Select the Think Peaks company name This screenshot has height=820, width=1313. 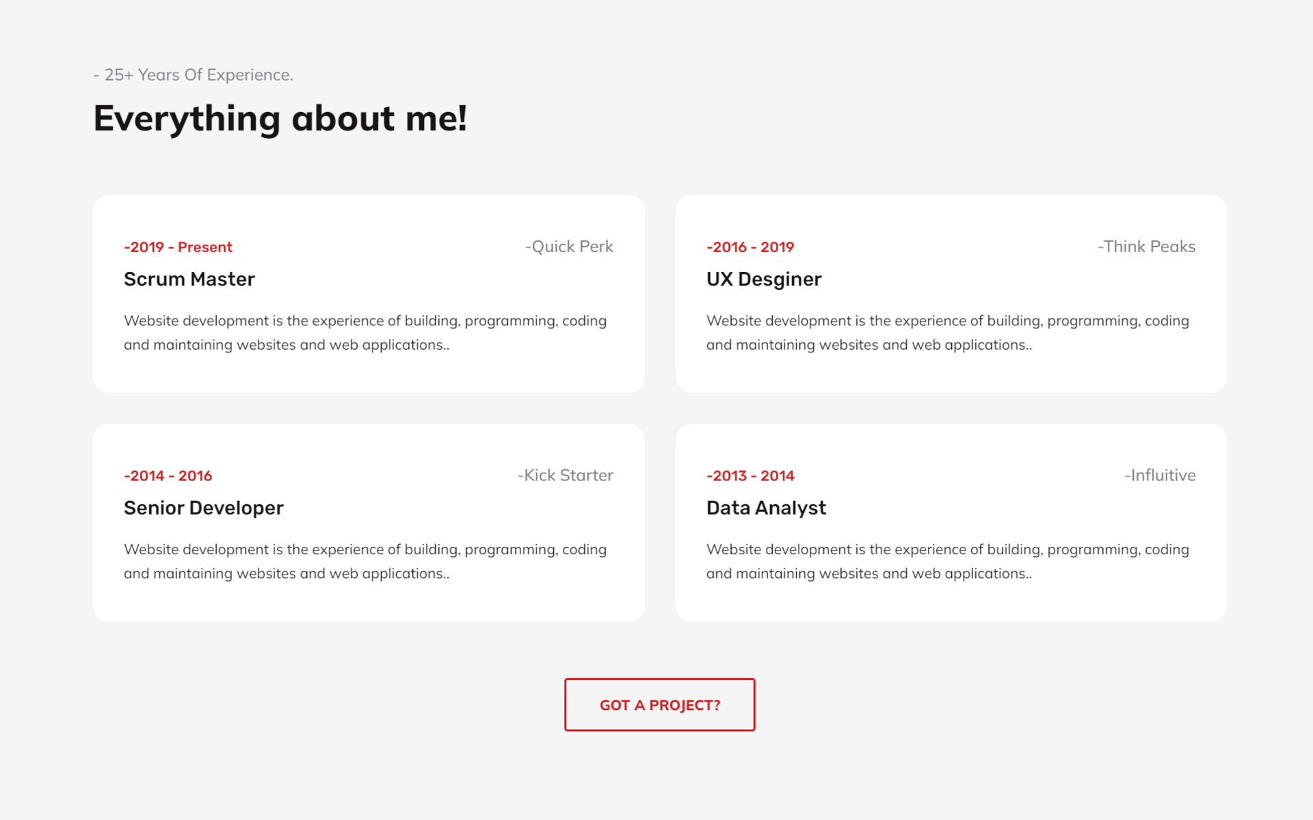point(1146,247)
